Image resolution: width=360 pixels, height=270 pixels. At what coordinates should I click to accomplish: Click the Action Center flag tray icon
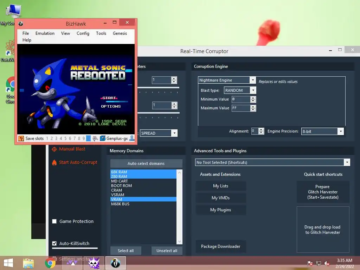click(310, 263)
